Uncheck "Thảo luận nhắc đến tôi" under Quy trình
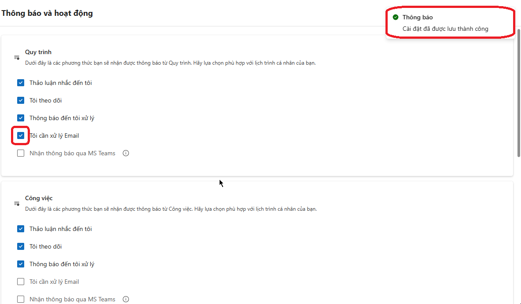The width and height of the screenshot is (521, 304). click(x=21, y=83)
